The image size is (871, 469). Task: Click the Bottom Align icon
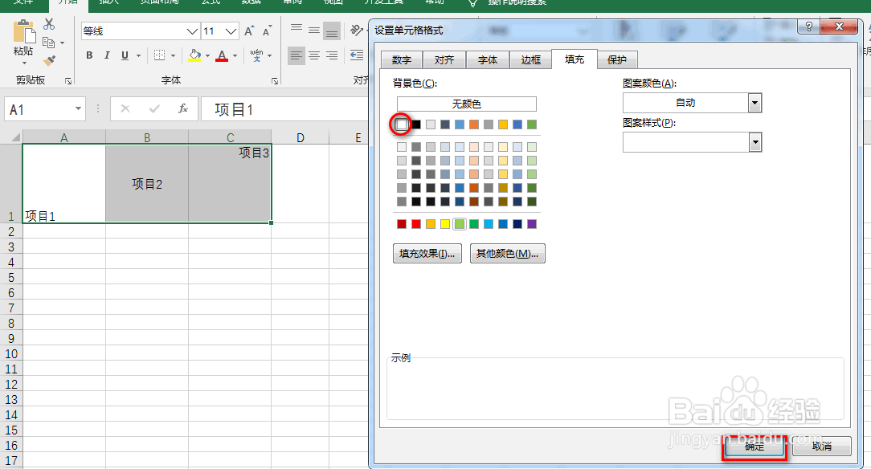[x=332, y=31]
